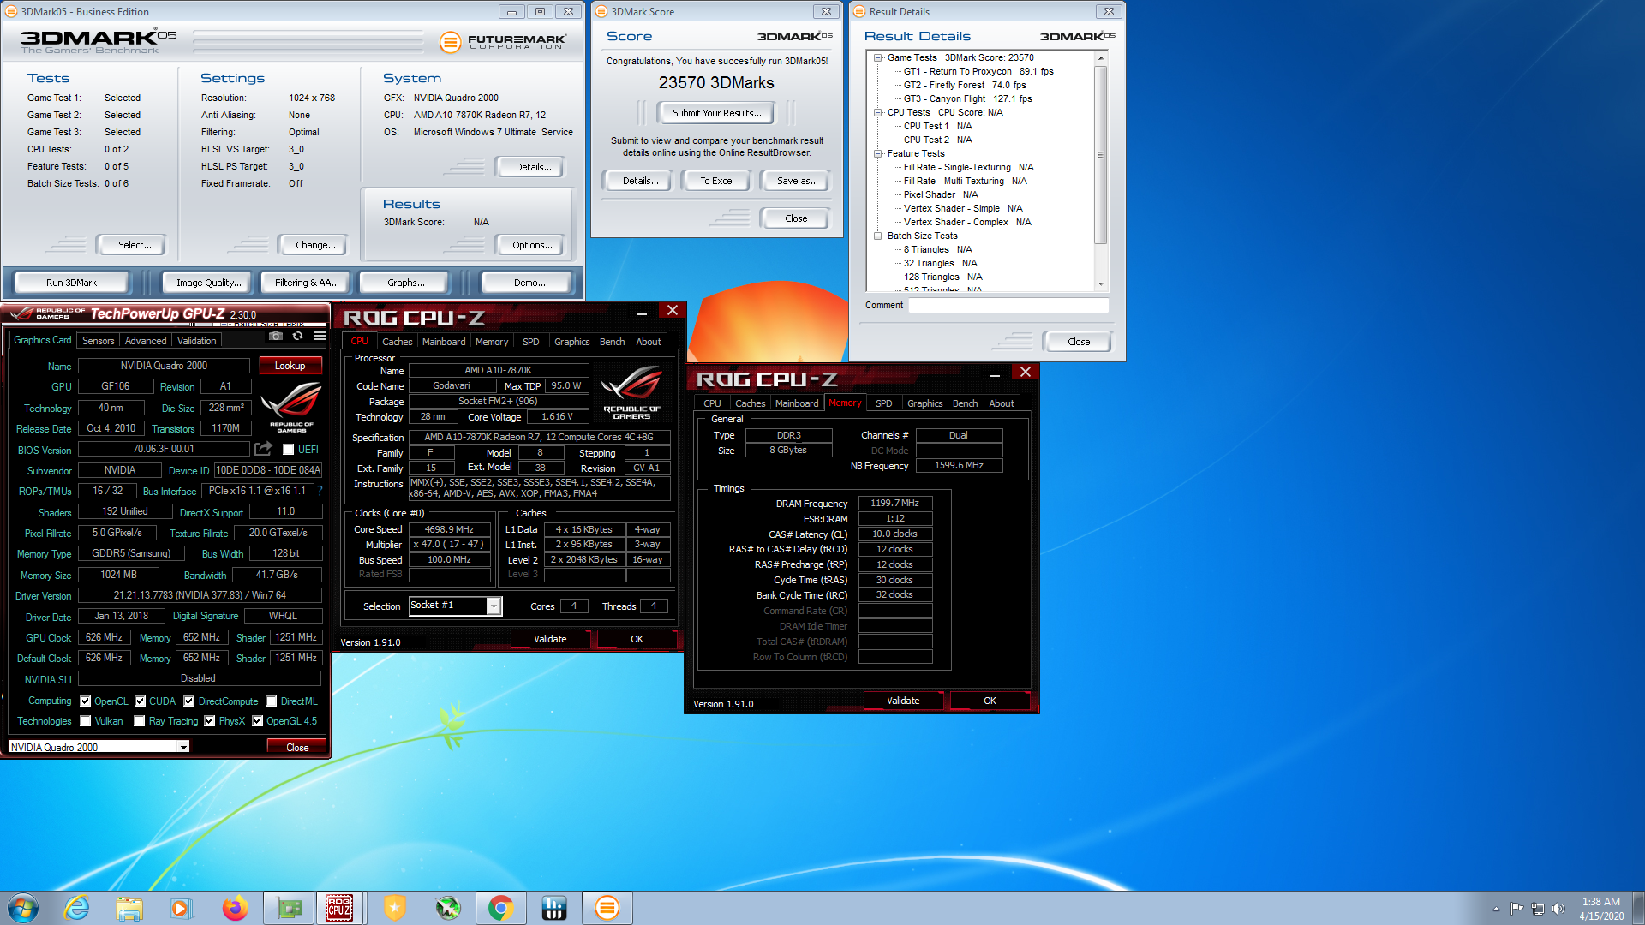Viewport: 1645px width, 925px height.
Task: Open the Socket #1 selection dropdown
Action: 493,606
